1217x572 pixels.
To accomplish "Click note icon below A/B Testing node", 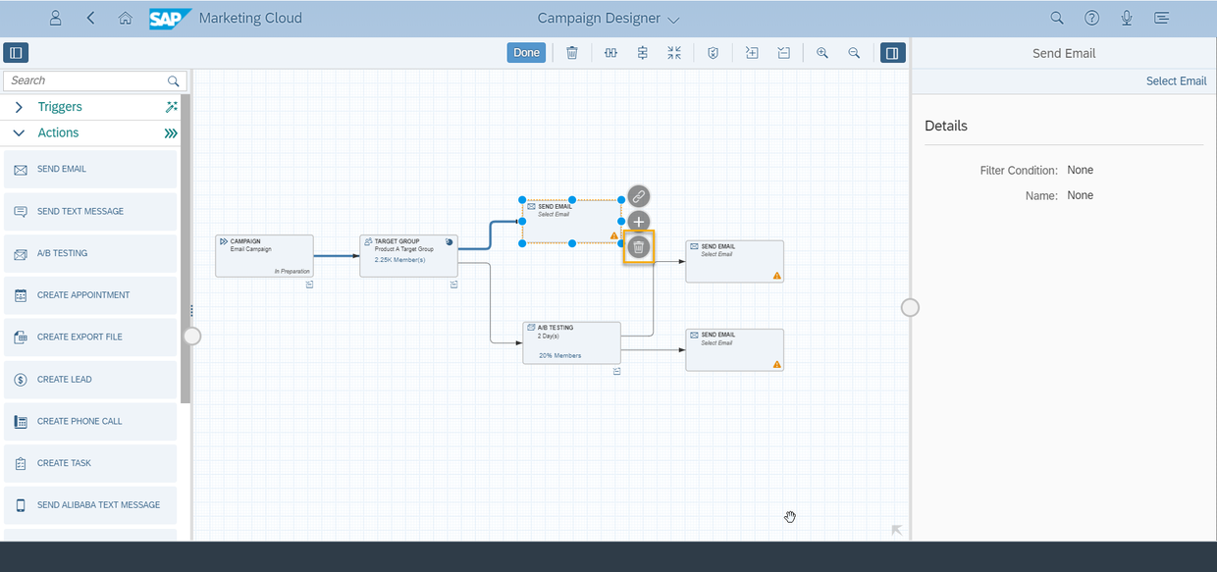I will click(616, 372).
